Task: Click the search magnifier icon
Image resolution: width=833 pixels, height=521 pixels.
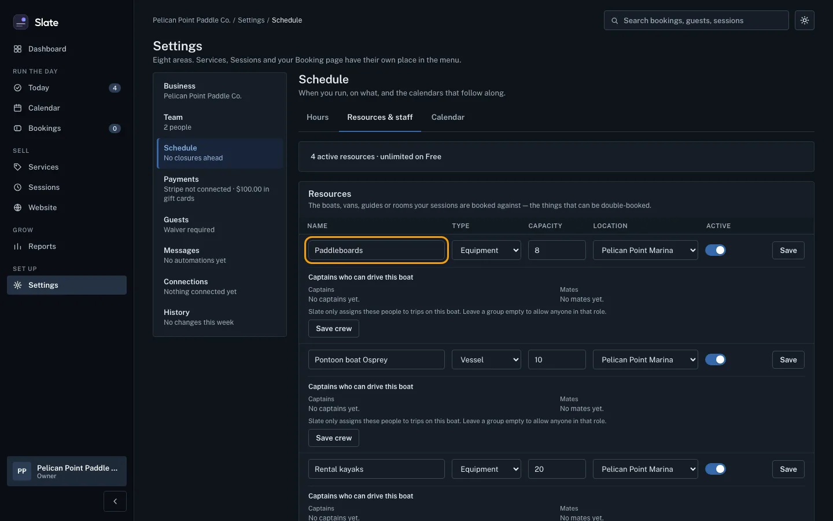Action: [615, 21]
